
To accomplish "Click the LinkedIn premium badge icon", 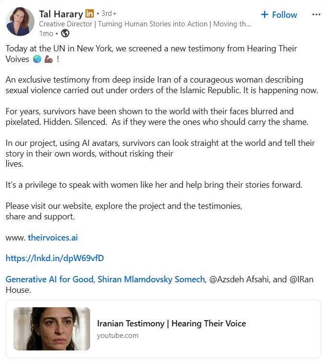I will click(x=89, y=14).
